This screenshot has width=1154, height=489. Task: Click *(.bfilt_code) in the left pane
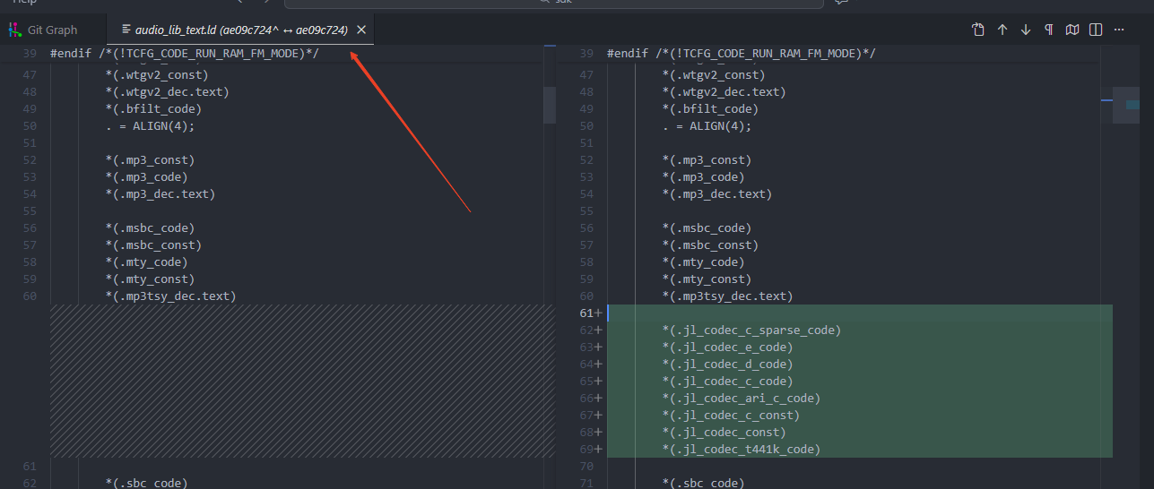point(152,109)
